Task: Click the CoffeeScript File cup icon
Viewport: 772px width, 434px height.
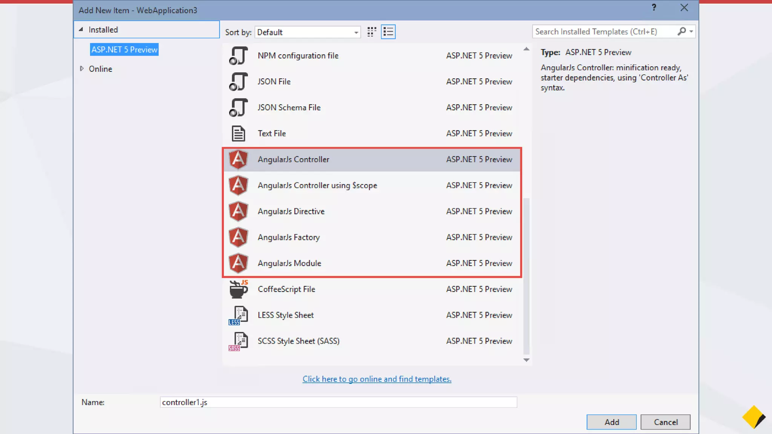Action: coord(238,289)
